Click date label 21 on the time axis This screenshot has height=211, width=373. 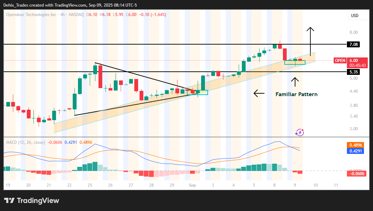point(49,185)
